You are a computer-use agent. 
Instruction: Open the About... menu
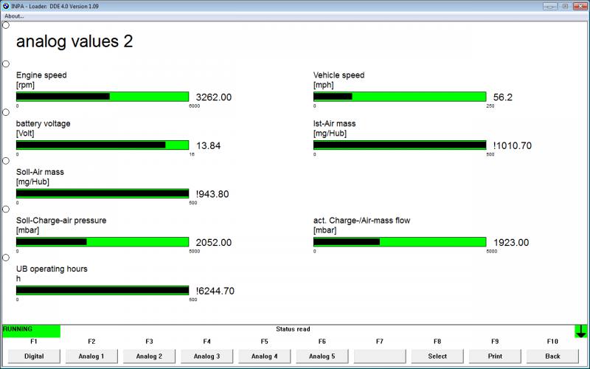(14, 15)
